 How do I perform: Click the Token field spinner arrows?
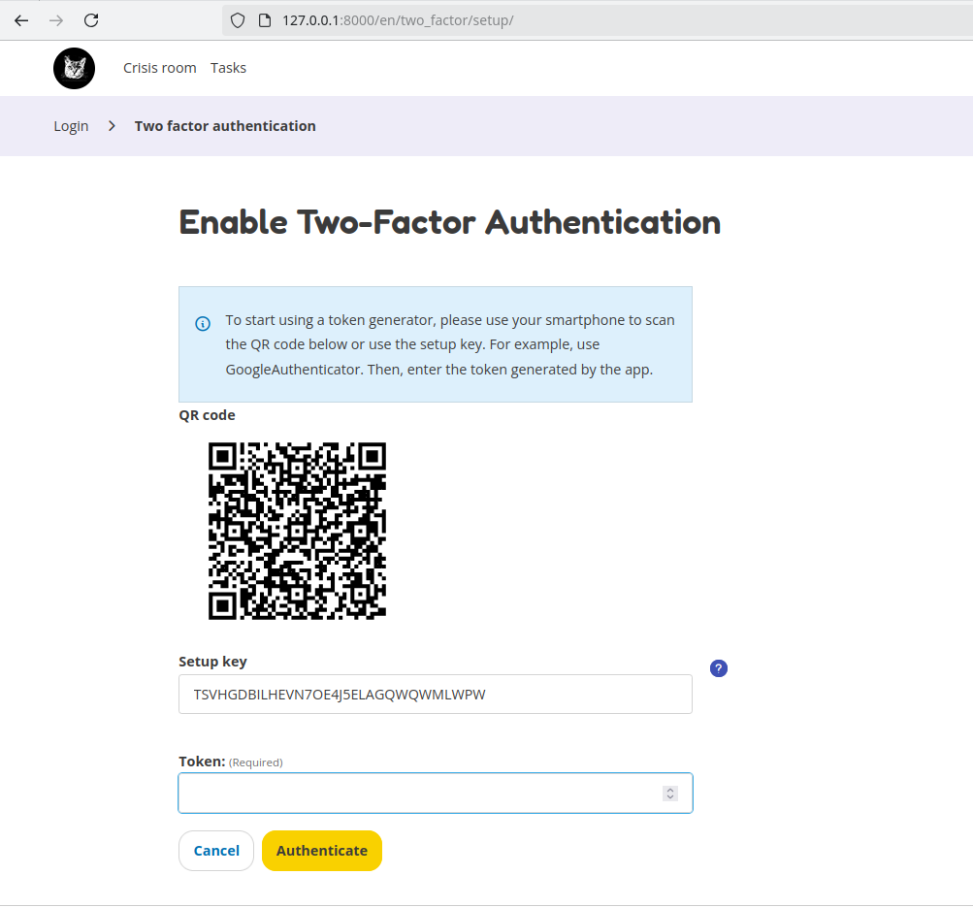(670, 794)
